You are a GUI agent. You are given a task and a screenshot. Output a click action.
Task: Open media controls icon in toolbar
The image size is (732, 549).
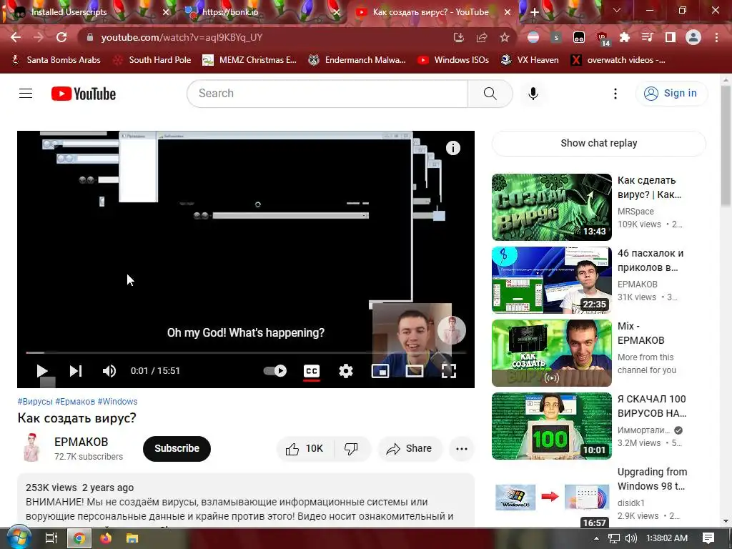click(648, 37)
